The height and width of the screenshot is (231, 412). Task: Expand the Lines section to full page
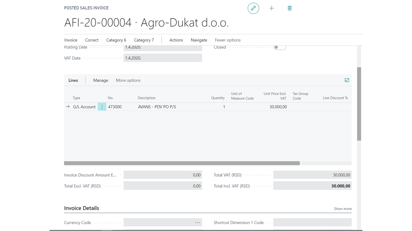(x=347, y=80)
